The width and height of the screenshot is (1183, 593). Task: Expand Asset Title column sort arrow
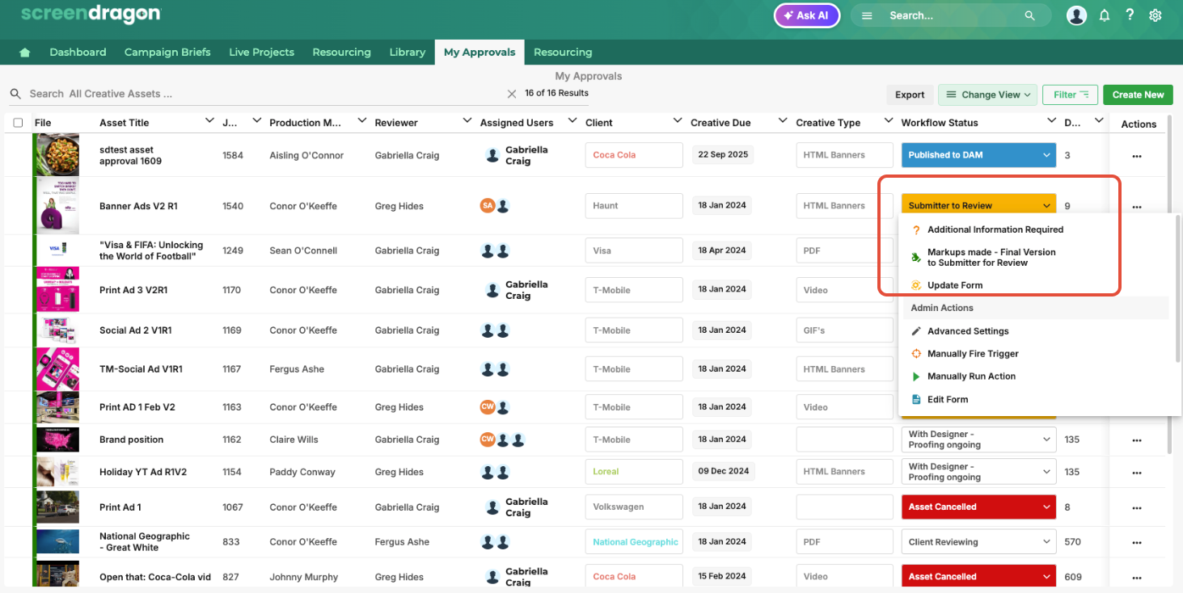pos(209,121)
